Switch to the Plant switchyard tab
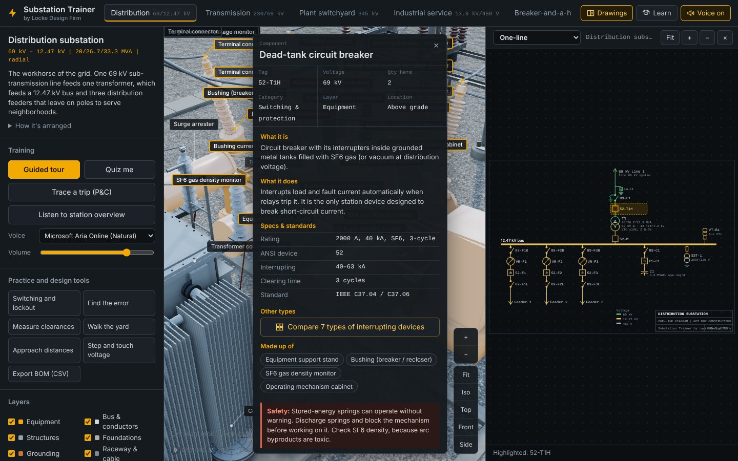738x461 pixels. pyautogui.click(x=339, y=13)
